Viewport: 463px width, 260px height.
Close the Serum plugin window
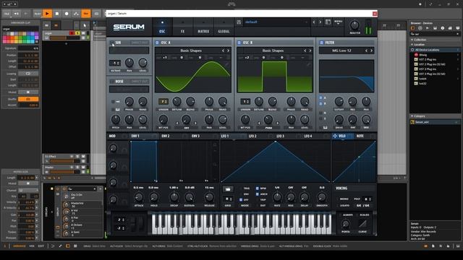pyautogui.click(x=375, y=14)
